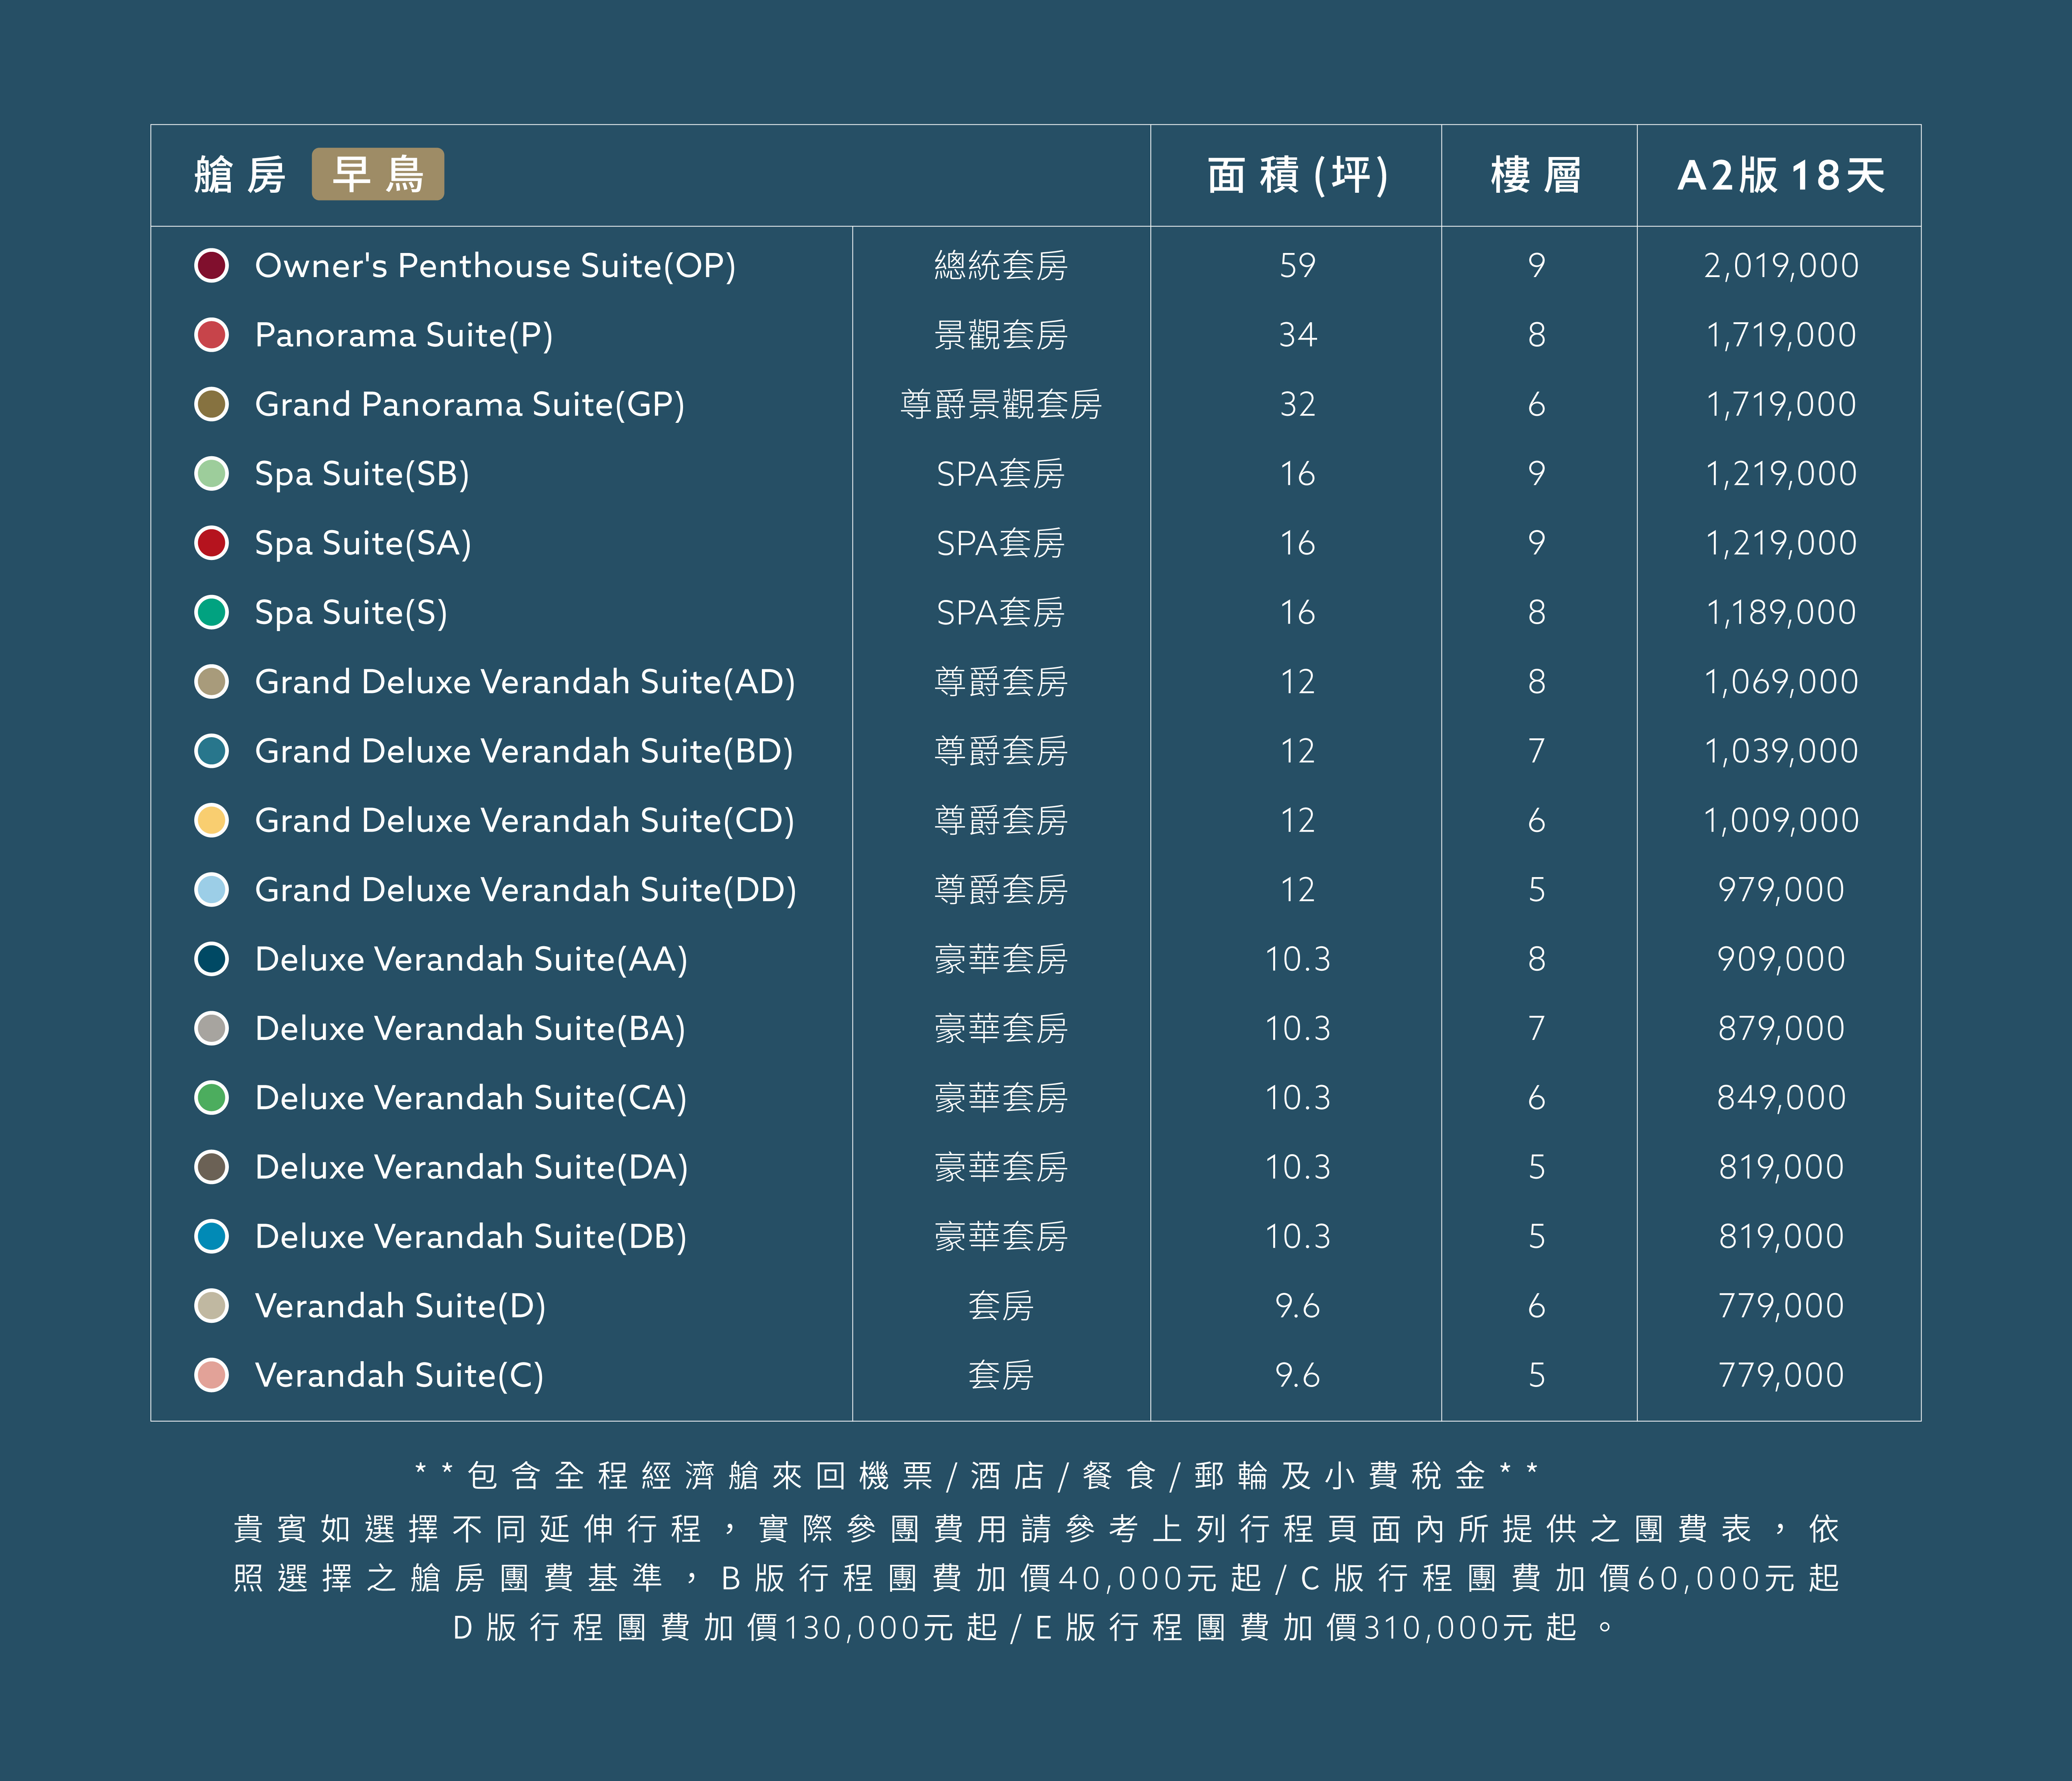
Task: Click the 尊爵景觀套房 Chinese room name
Action: [x=1000, y=404]
